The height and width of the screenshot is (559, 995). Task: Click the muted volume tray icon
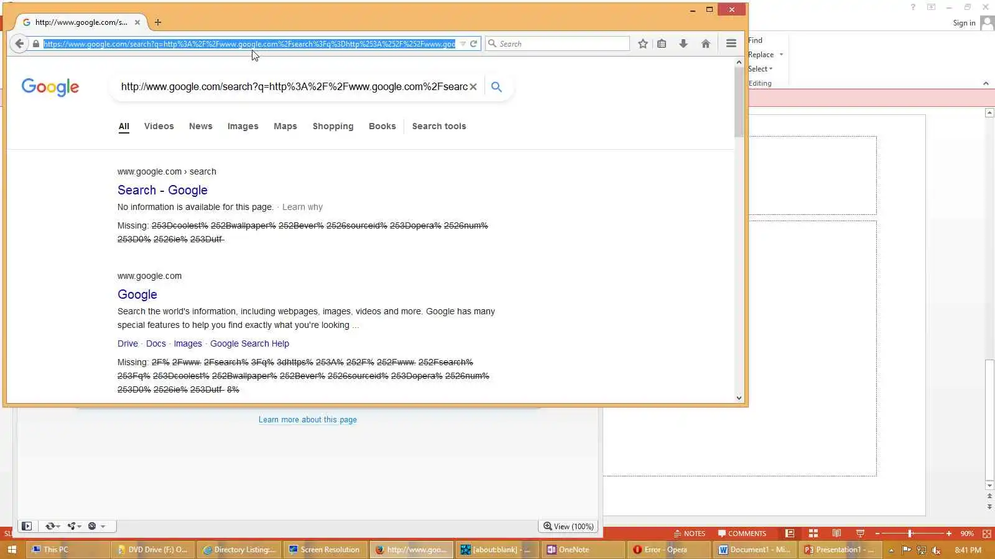point(937,550)
